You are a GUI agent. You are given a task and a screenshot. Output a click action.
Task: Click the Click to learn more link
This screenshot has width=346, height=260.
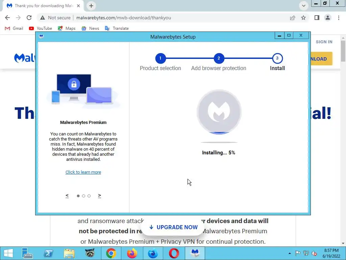coord(83,172)
